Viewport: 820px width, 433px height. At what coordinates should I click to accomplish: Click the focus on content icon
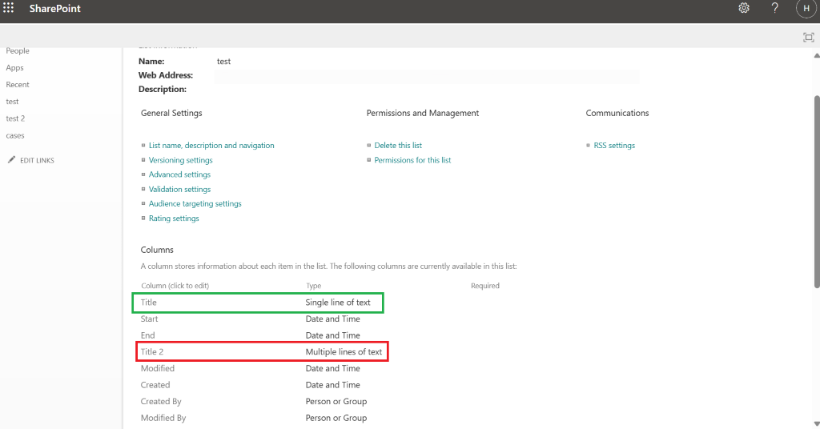click(809, 37)
